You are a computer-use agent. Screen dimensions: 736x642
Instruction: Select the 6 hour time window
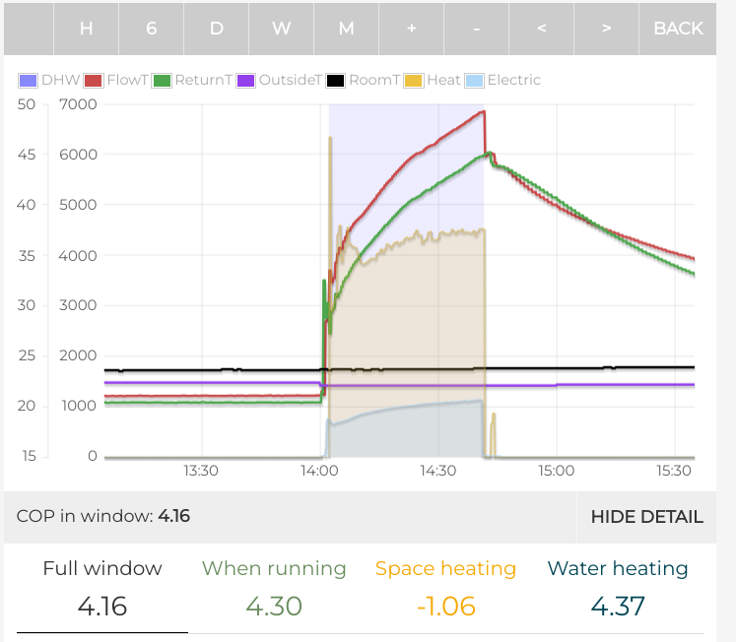151,28
